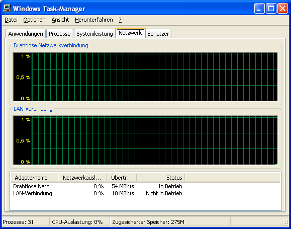Maximize the Task-Manager window
291x229 pixels.
click(271, 9)
